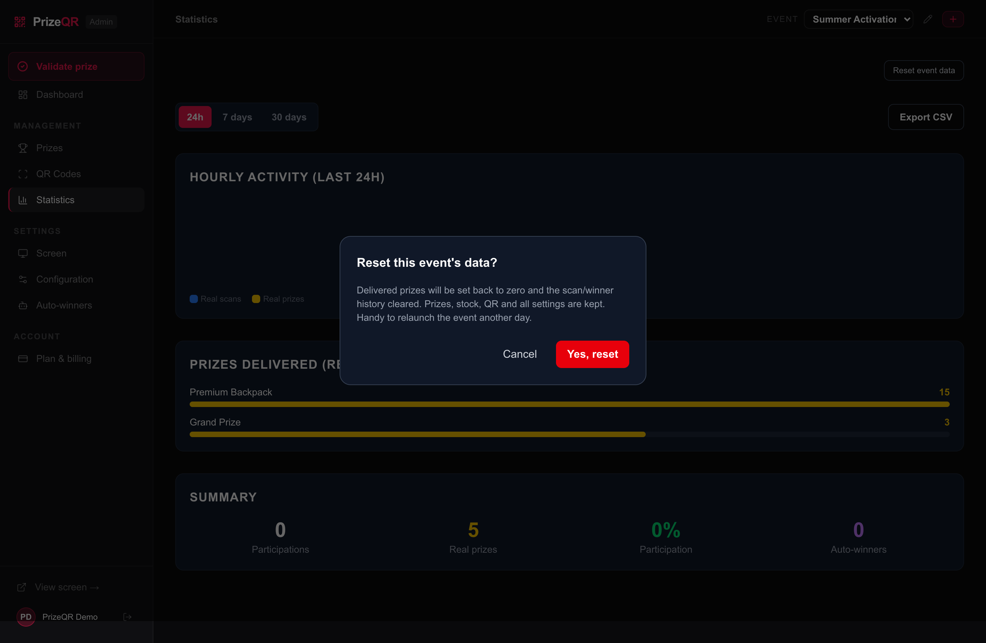Click the Prizes trophy icon
This screenshot has height=643, width=986.
pos(23,148)
